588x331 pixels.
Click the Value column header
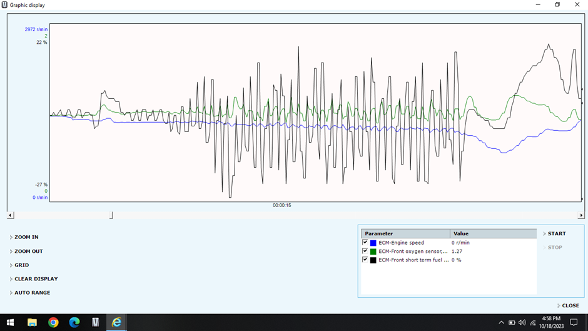tap(492, 233)
